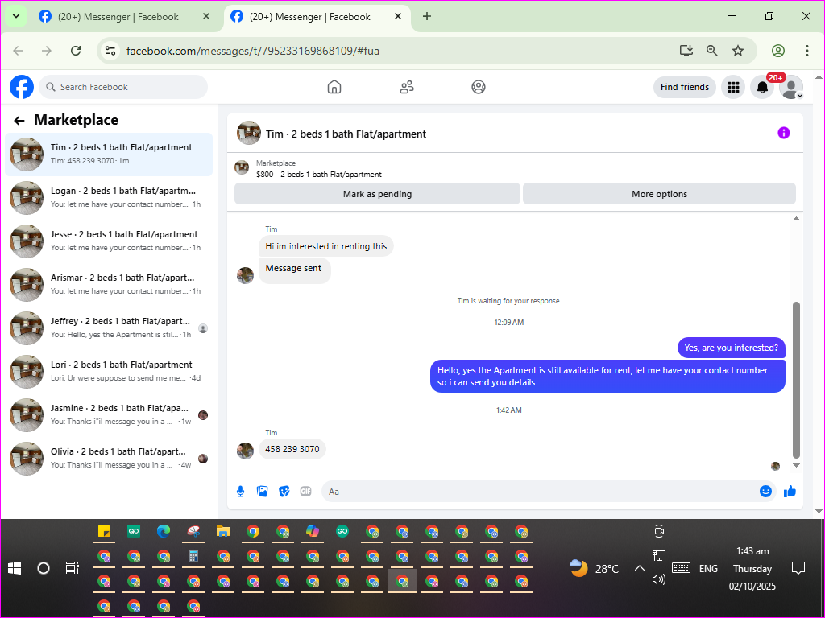
Task: Open the Logan conversation
Action: (x=109, y=198)
